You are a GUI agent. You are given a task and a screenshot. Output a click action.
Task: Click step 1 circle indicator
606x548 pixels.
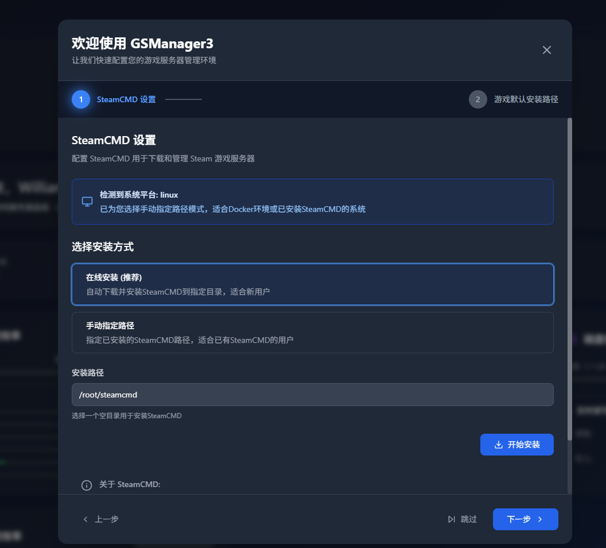(81, 99)
